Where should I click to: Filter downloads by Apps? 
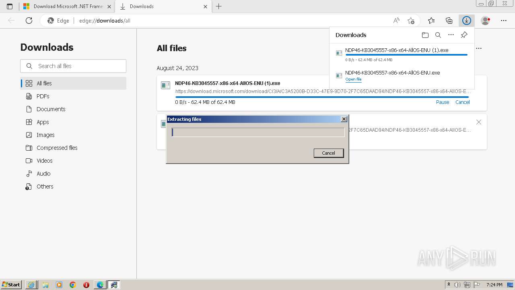click(x=73, y=122)
